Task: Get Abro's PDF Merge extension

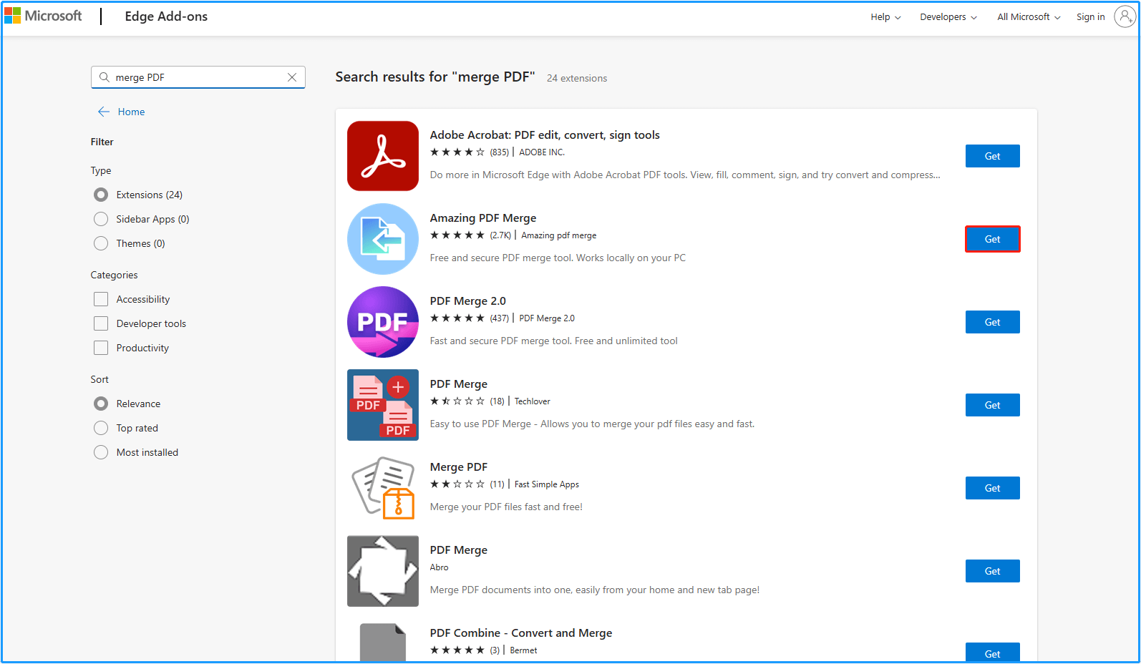Action: [x=992, y=571]
